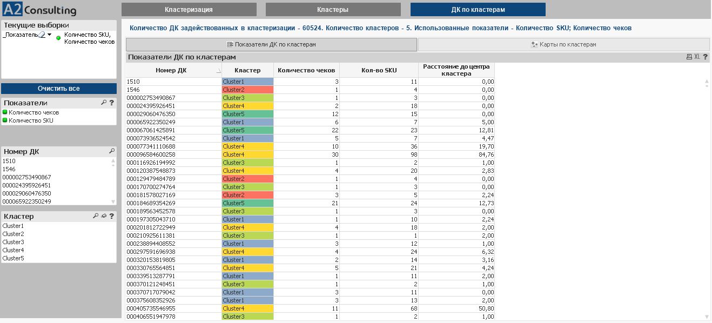Switch to the Кластеризация tab
This screenshot has height=323, width=712.
point(189,10)
